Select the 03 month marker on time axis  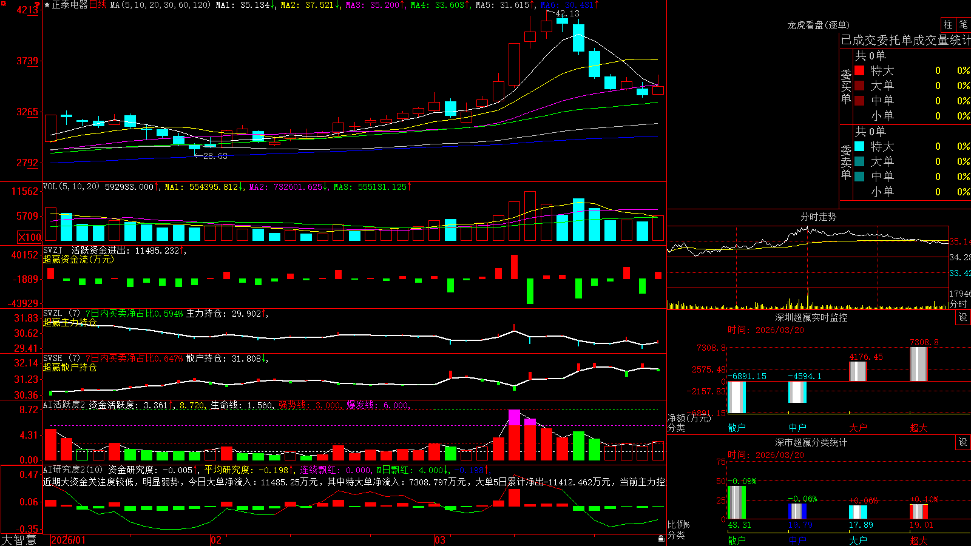click(440, 540)
